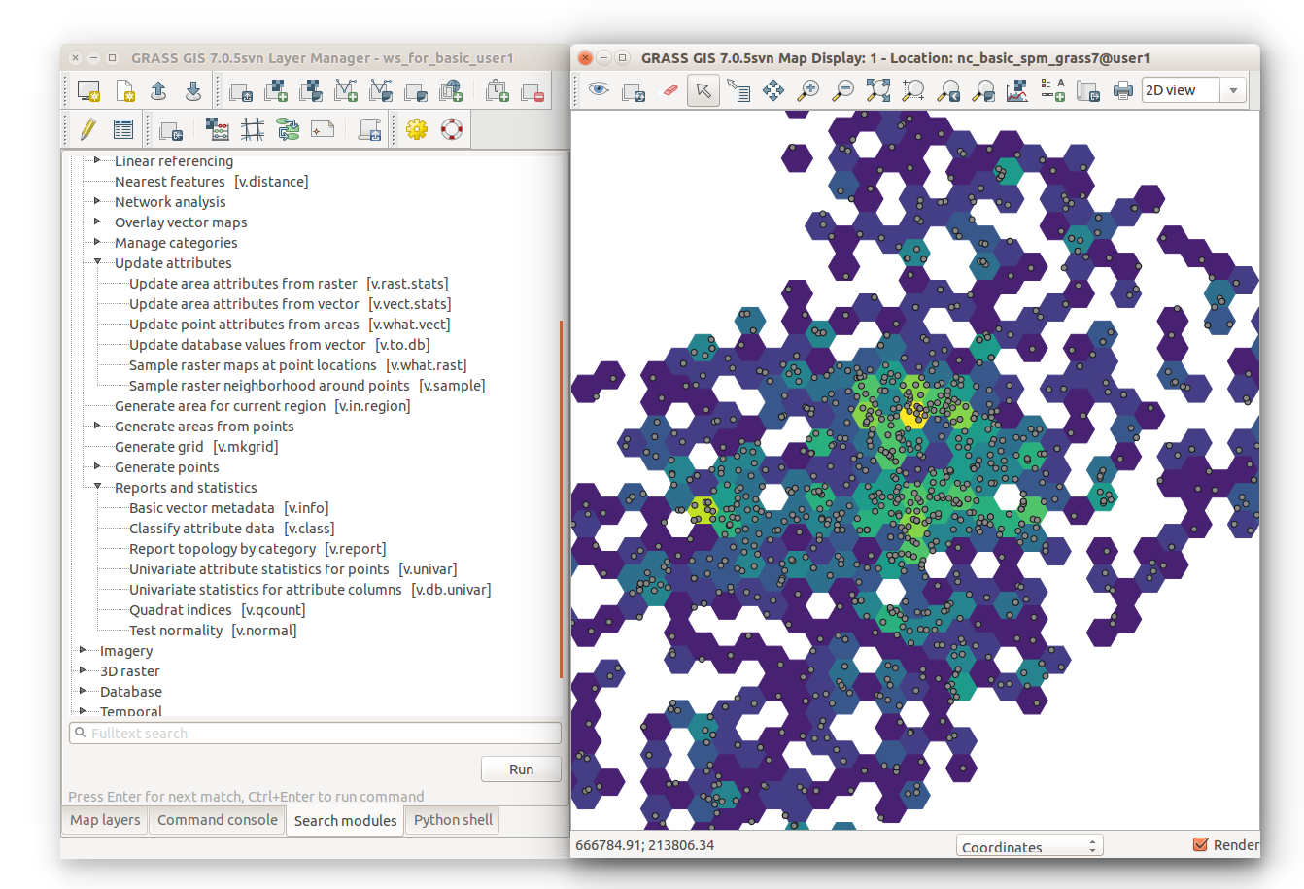Select Basic vector metadata [v.info]
Screen dimensions: 1304x889
pos(229,508)
